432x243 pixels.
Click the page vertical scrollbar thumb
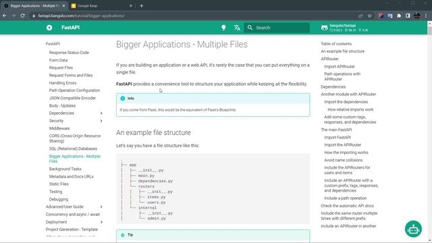[x=429, y=30]
